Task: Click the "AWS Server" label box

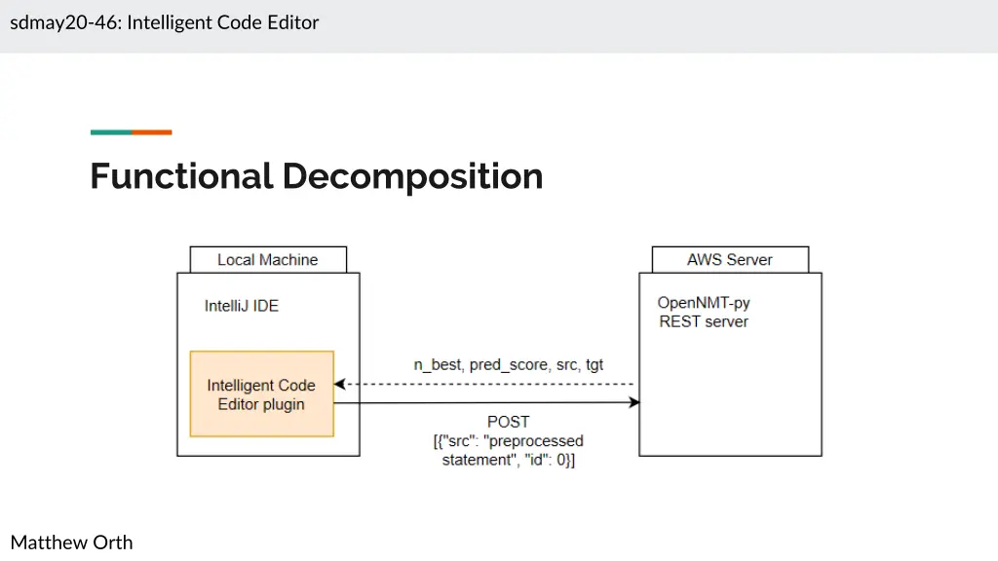Action: (x=729, y=260)
